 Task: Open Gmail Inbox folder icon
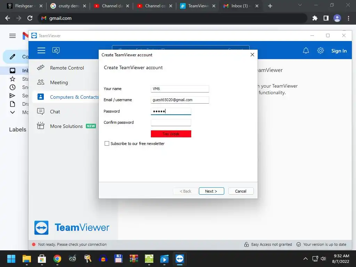(x=13, y=71)
